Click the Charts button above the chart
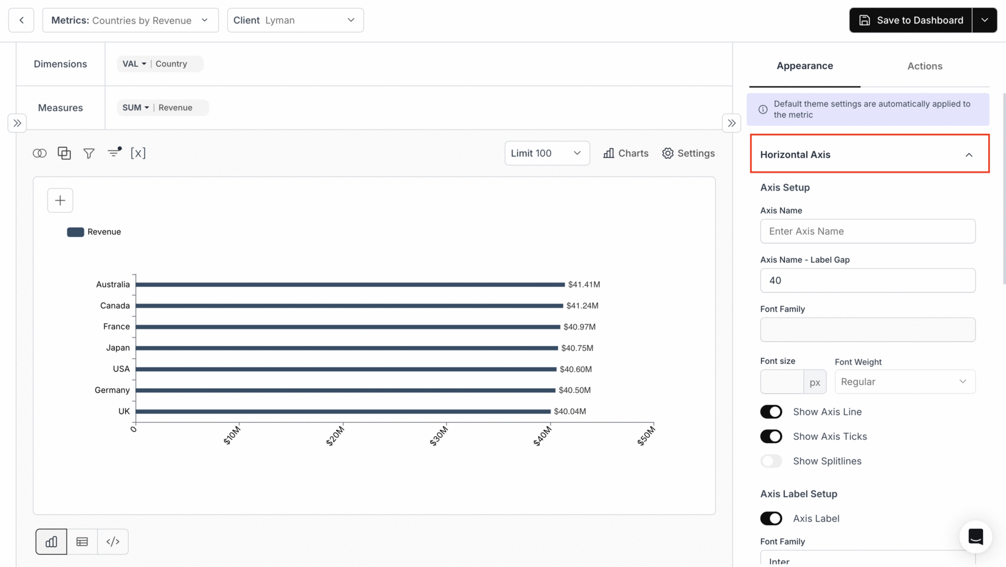Screen dimensions: 1006x567 (x=625, y=153)
